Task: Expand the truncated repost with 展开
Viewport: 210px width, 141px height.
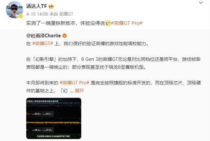Action: click(79, 91)
